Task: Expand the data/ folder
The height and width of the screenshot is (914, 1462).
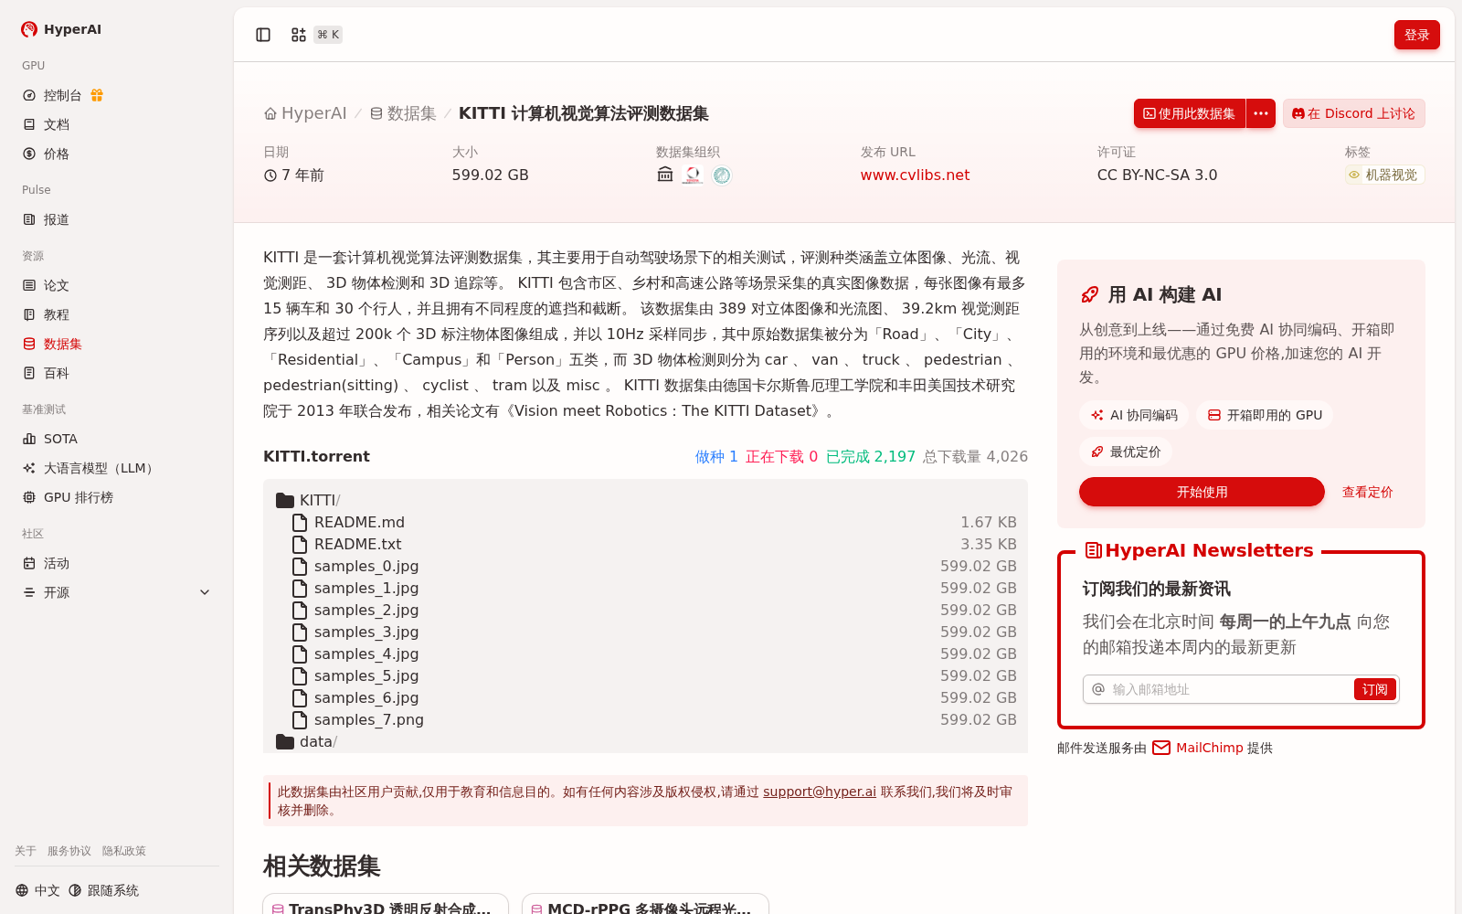Action: [307, 741]
